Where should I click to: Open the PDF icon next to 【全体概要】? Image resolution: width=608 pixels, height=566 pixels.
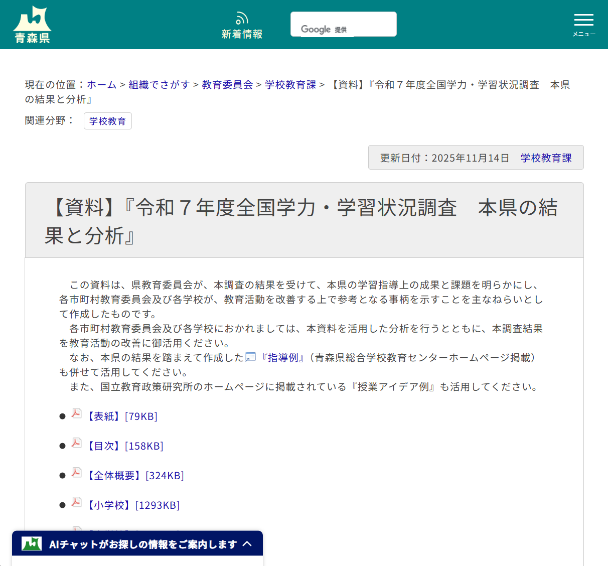click(76, 473)
